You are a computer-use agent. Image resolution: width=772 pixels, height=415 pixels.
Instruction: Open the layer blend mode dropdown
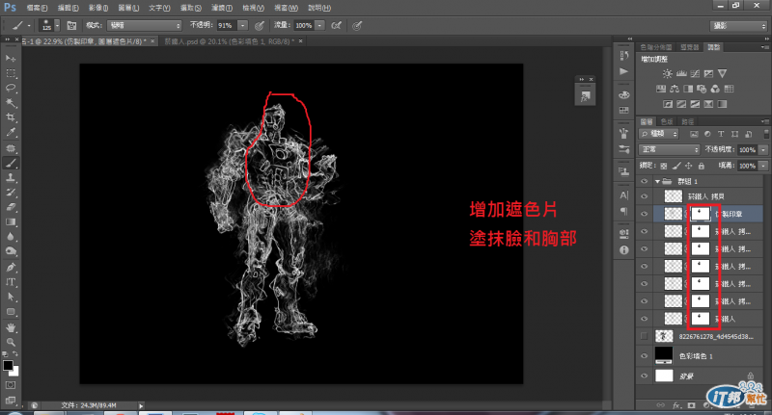point(669,149)
